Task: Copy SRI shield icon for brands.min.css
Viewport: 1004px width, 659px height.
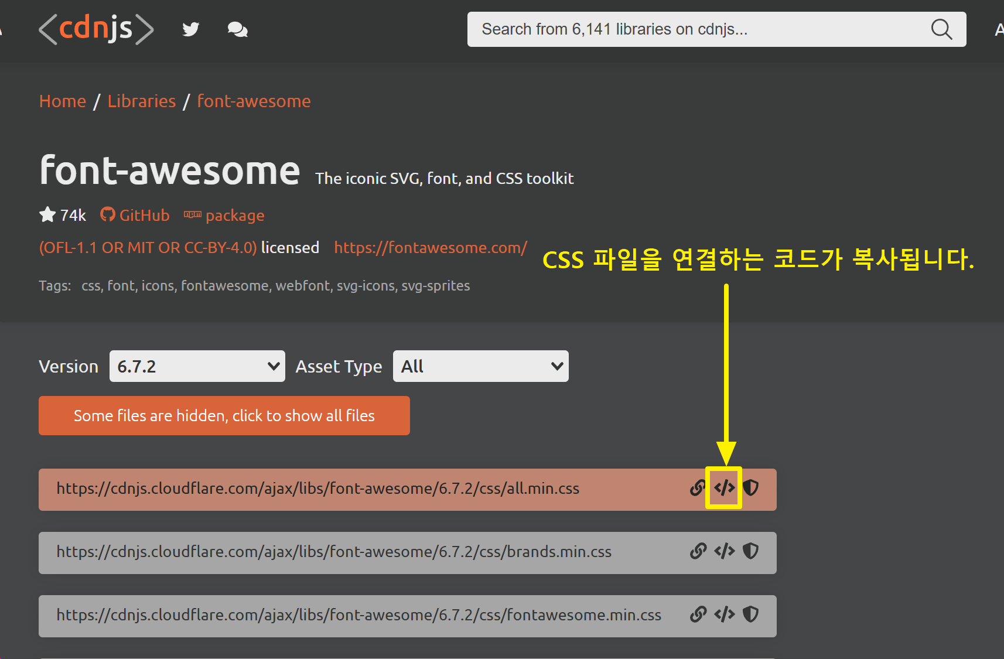Action: 751,551
